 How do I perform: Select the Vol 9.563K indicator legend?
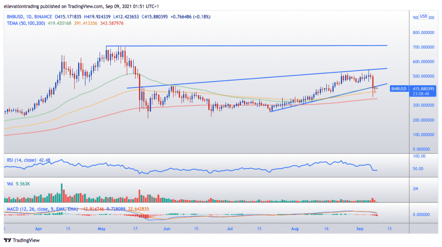tap(18, 184)
